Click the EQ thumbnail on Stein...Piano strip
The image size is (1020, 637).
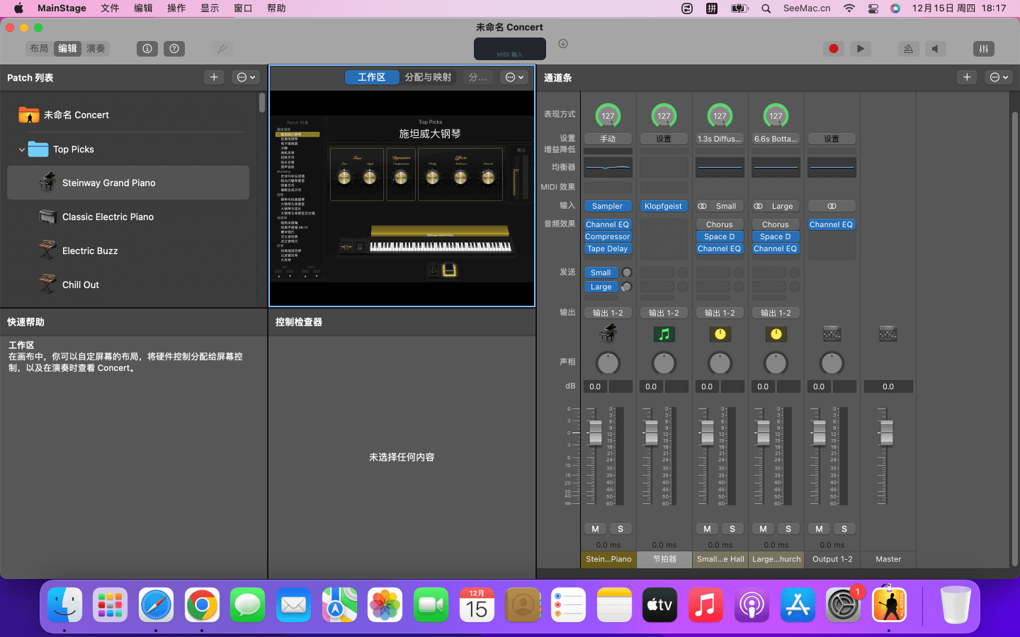coord(608,168)
